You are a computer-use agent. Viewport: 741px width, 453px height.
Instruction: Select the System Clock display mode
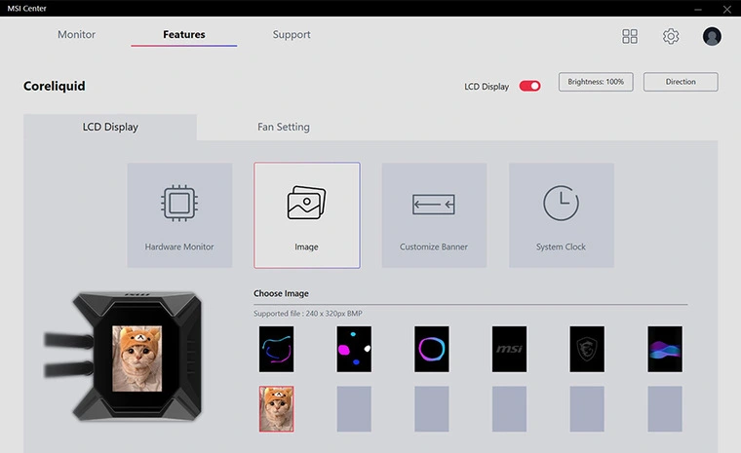(561, 215)
